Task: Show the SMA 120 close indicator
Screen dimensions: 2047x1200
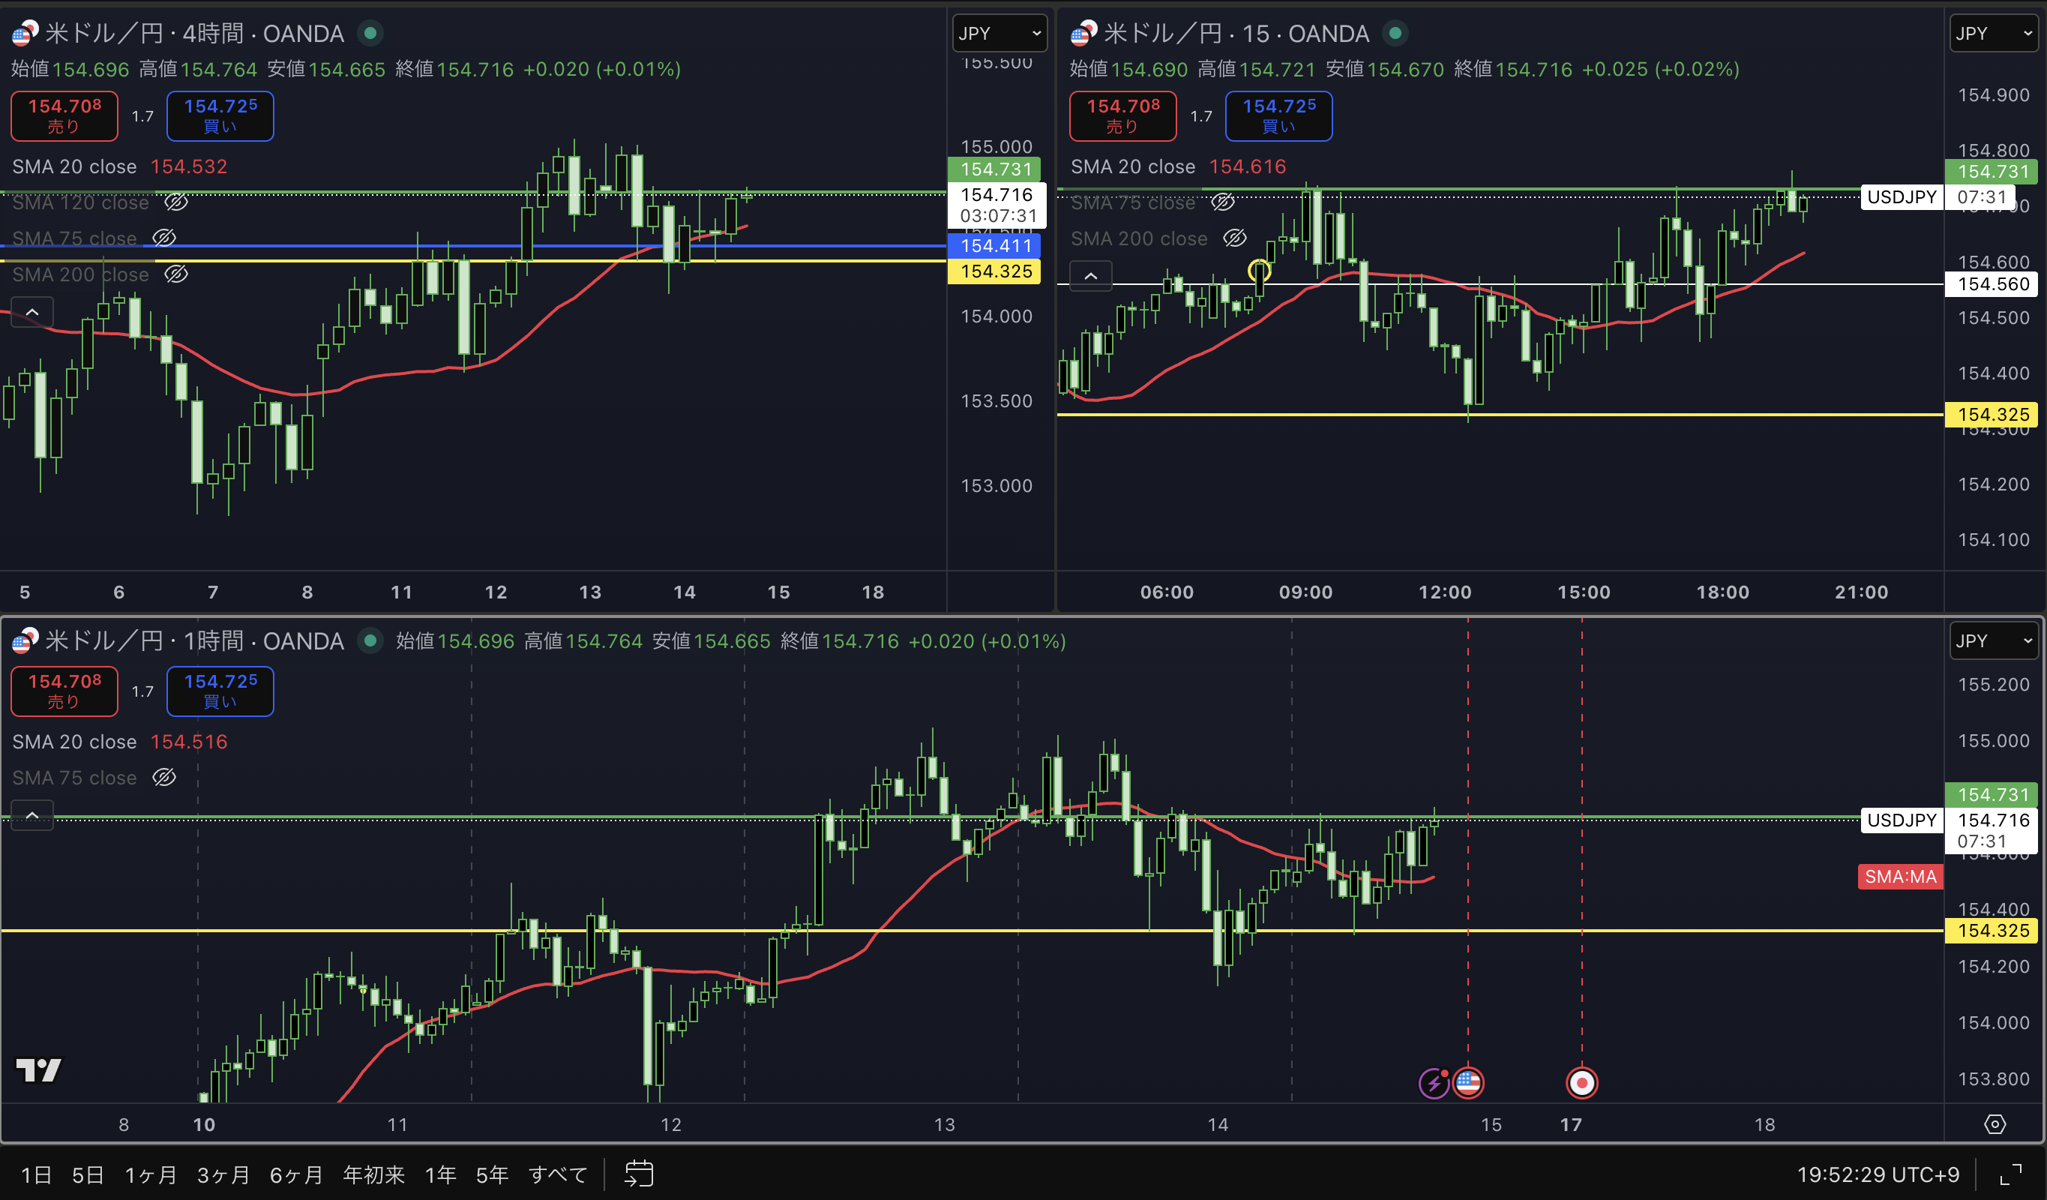Action: click(x=176, y=202)
